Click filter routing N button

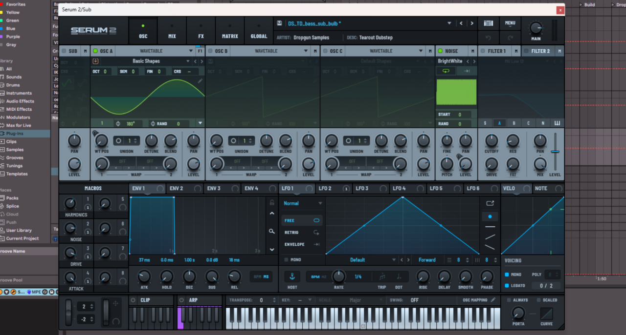543,123
